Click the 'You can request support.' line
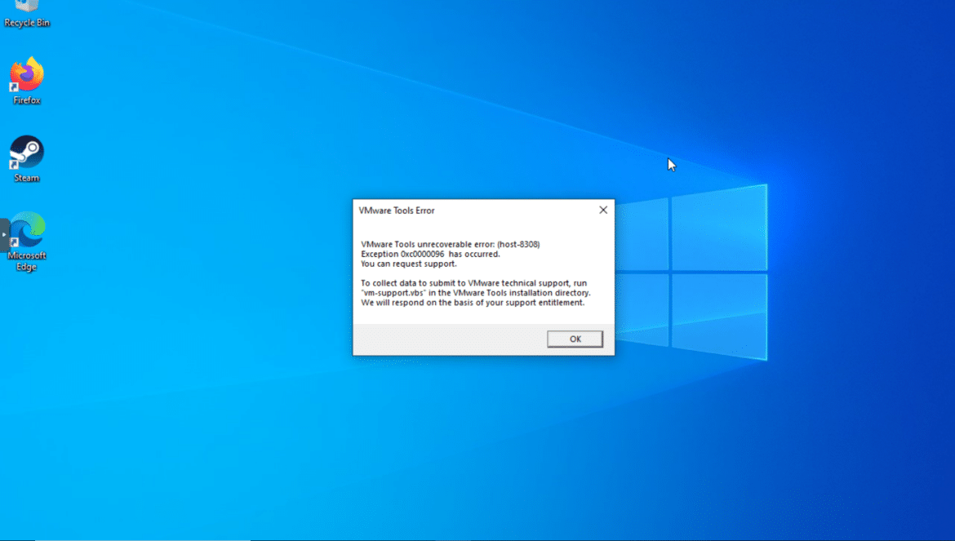The width and height of the screenshot is (955, 541). coord(409,264)
